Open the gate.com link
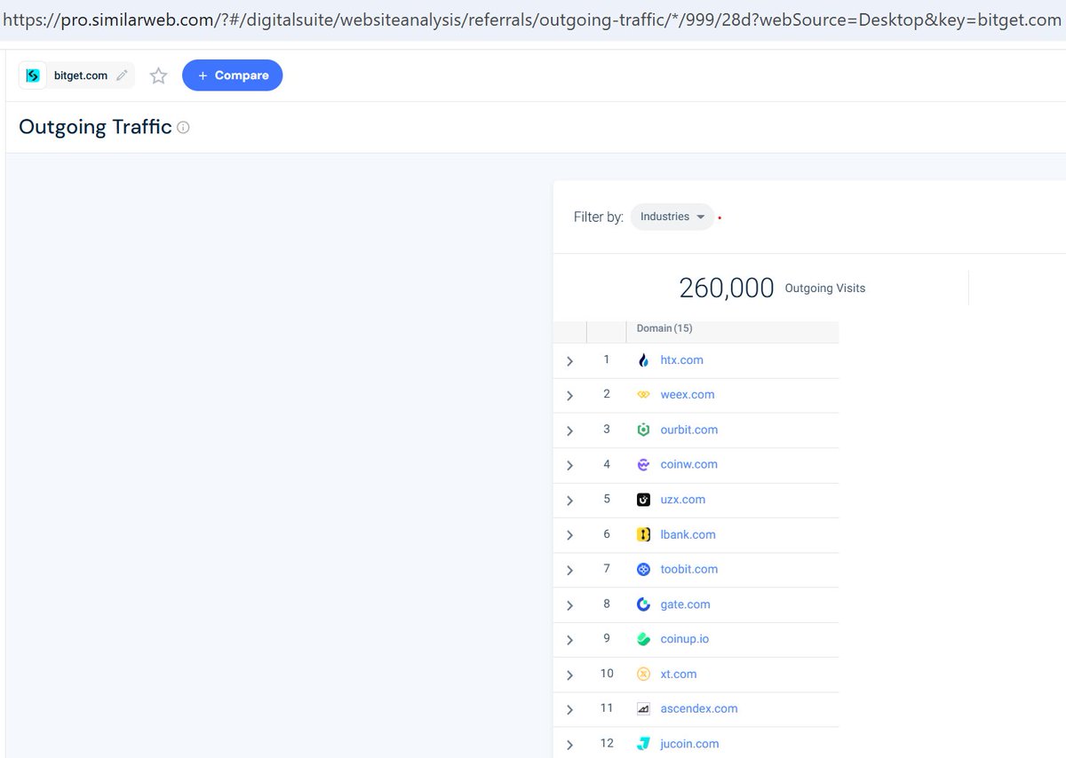The image size is (1066, 758). pos(685,604)
